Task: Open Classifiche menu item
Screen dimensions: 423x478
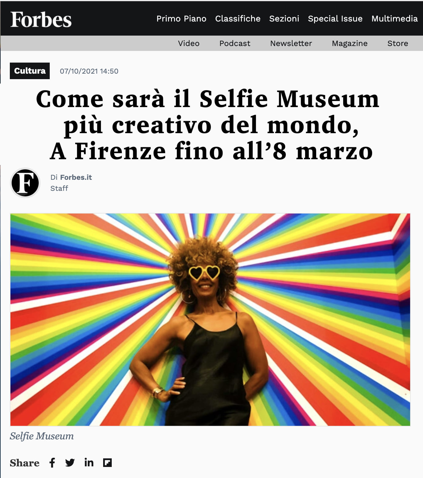Action: 238,19
